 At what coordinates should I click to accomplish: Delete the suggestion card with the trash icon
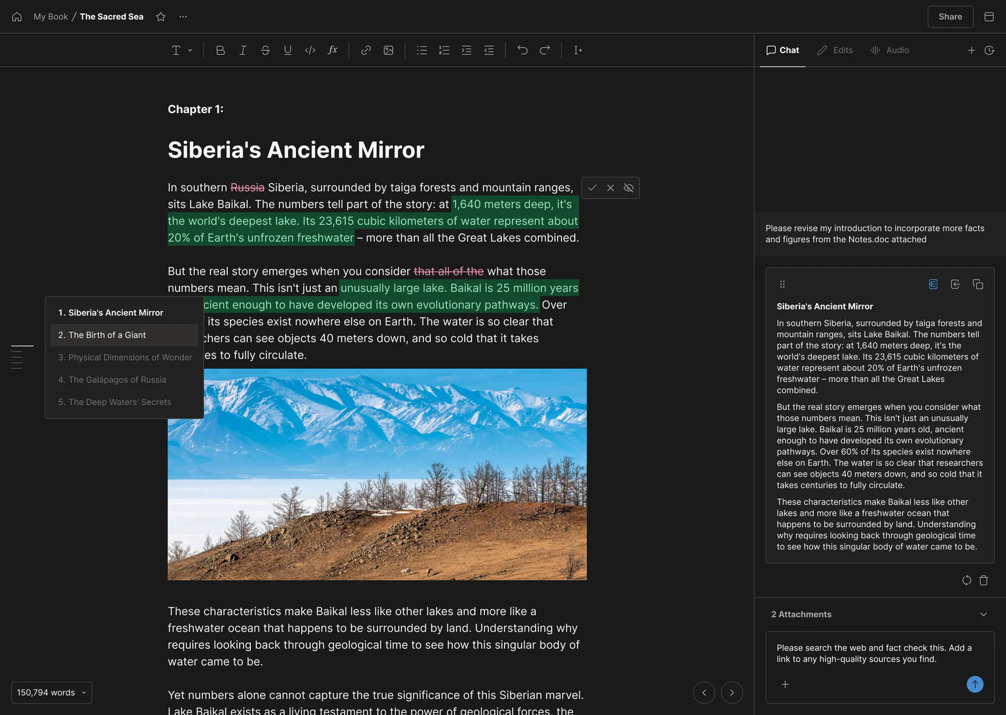pos(983,580)
